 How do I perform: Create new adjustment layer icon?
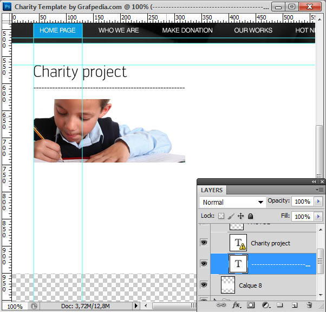click(266, 305)
